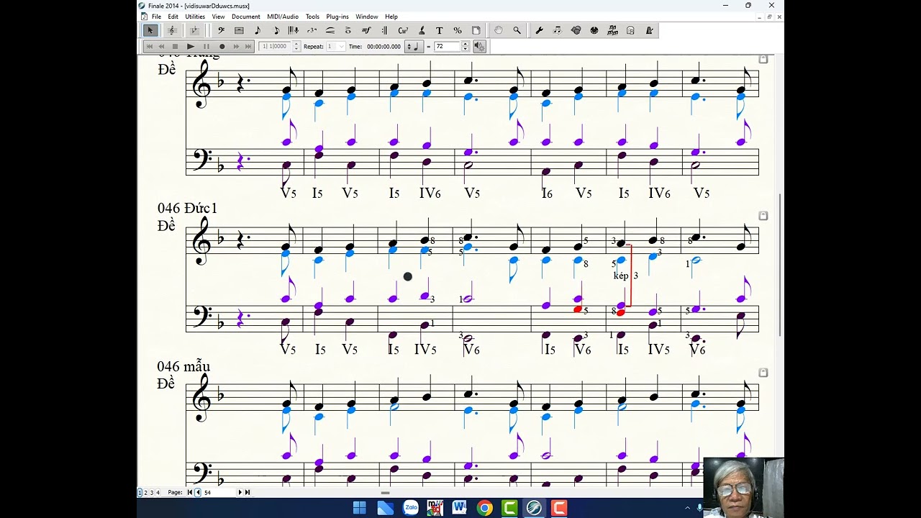921x518 pixels.
Task: Select the Hand Grabber tool
Action: [x=499, y=30]
